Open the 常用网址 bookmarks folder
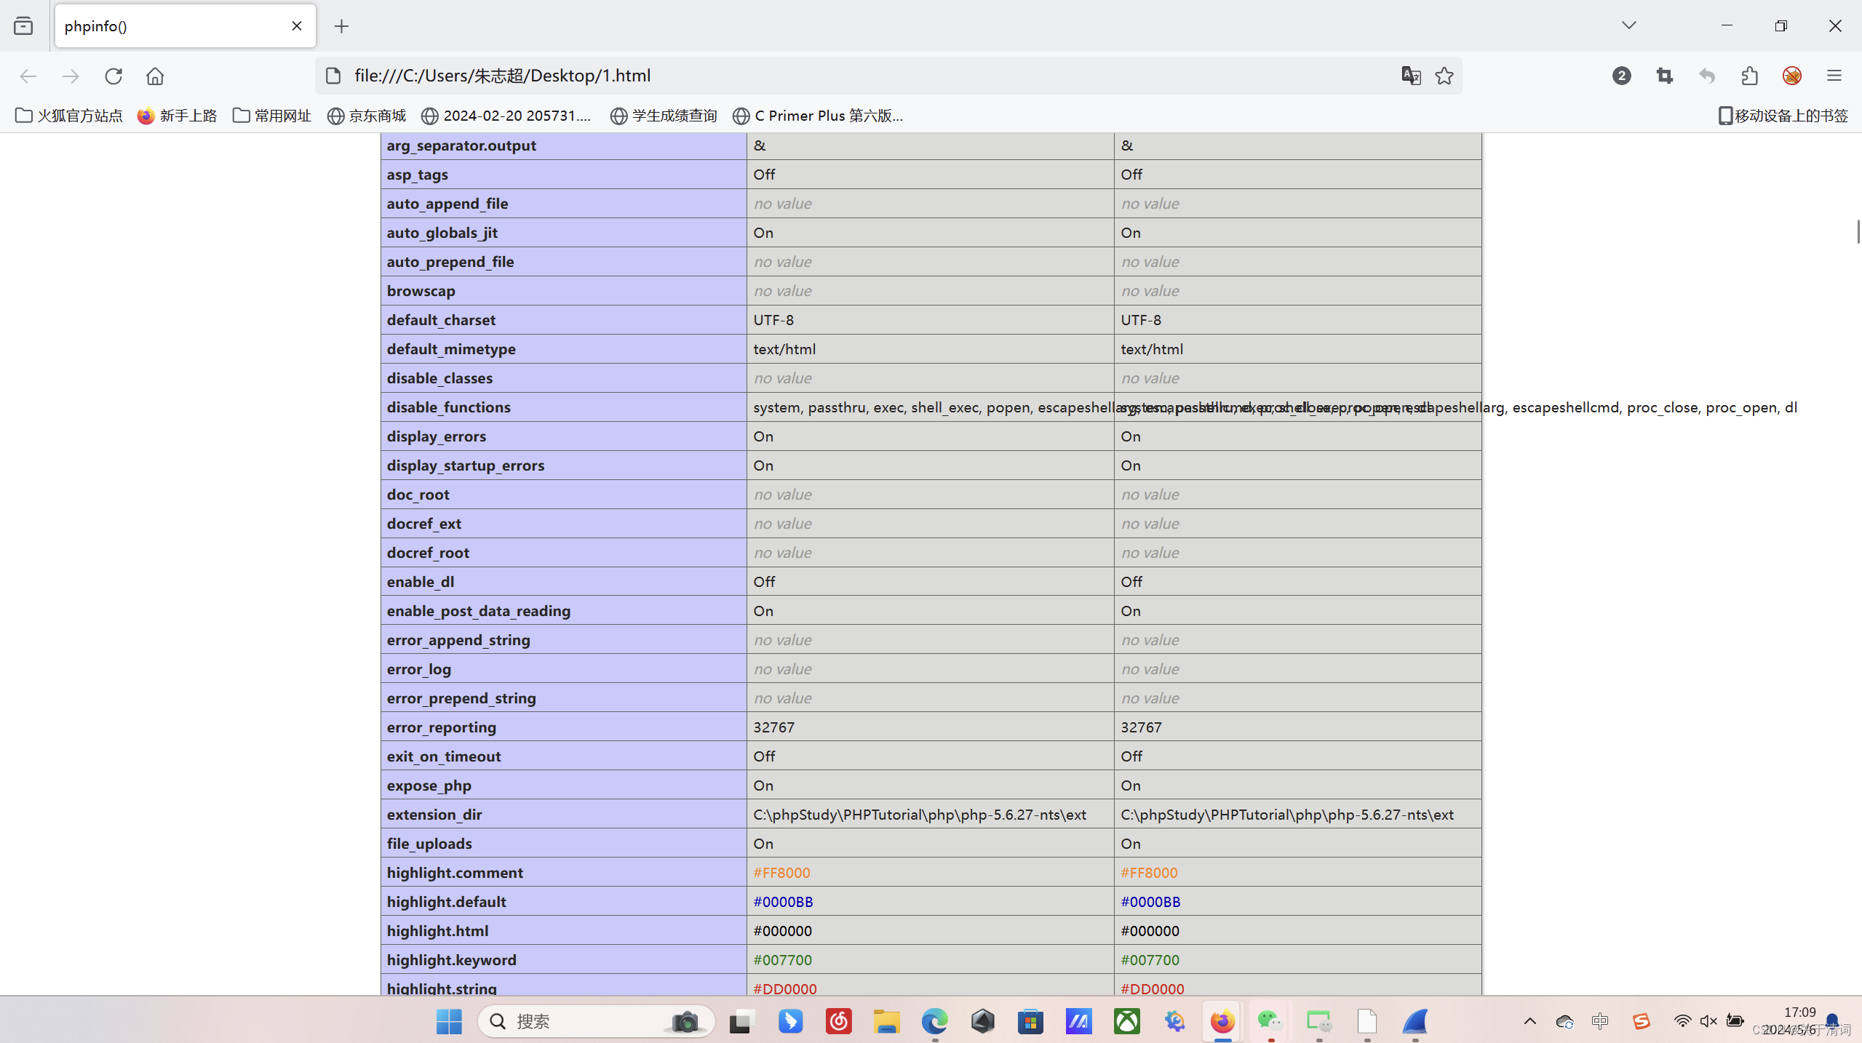The height and width of the screenshot is (1043, 1862). tap(272, 116)
